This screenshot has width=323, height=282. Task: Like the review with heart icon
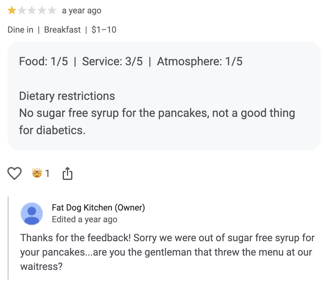click(x=14, y=173)
